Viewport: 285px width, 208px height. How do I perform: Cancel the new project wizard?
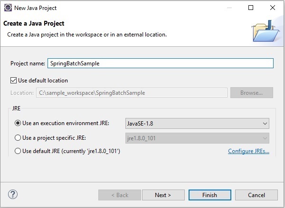[256, 195]
